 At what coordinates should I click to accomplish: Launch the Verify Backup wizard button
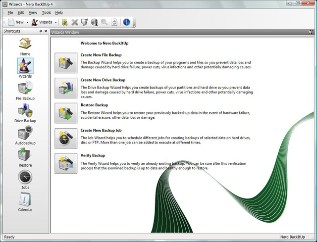pyautogui.click(x=66, y=163)
